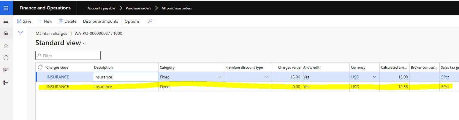Click Accounts payable breadcrumb
The image size is (459, 120).
(x=101, y=8)
